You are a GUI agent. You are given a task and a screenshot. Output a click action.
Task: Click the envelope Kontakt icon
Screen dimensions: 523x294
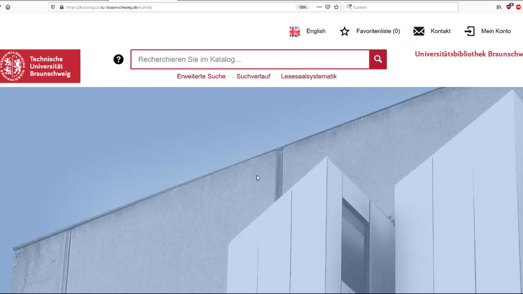(419, 31)
